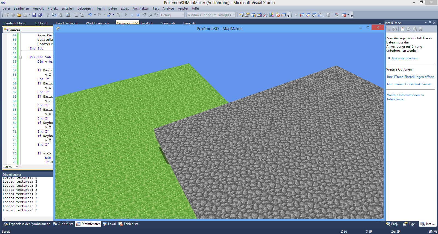Switch to the RenderEntity.vb tab
The image size is (438, 234).
point(15,23)
